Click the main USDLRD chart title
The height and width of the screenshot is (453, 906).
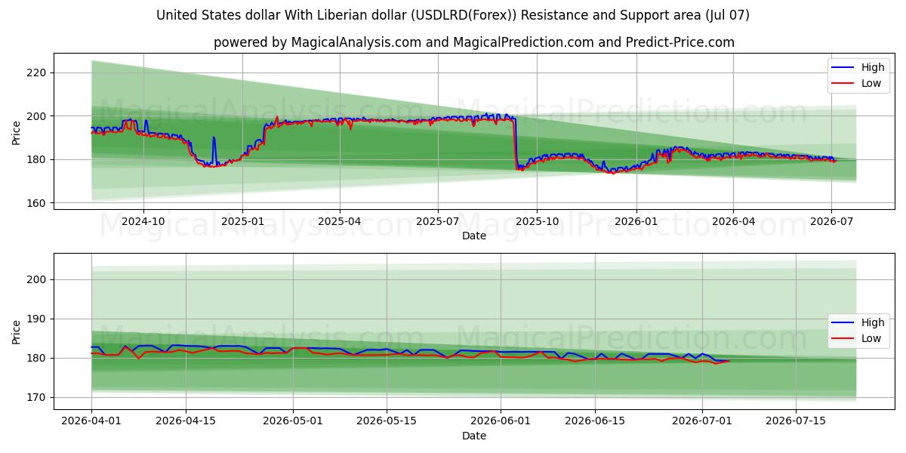453,15
